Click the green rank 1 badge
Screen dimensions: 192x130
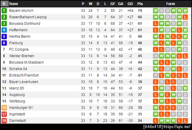(4, 11)
